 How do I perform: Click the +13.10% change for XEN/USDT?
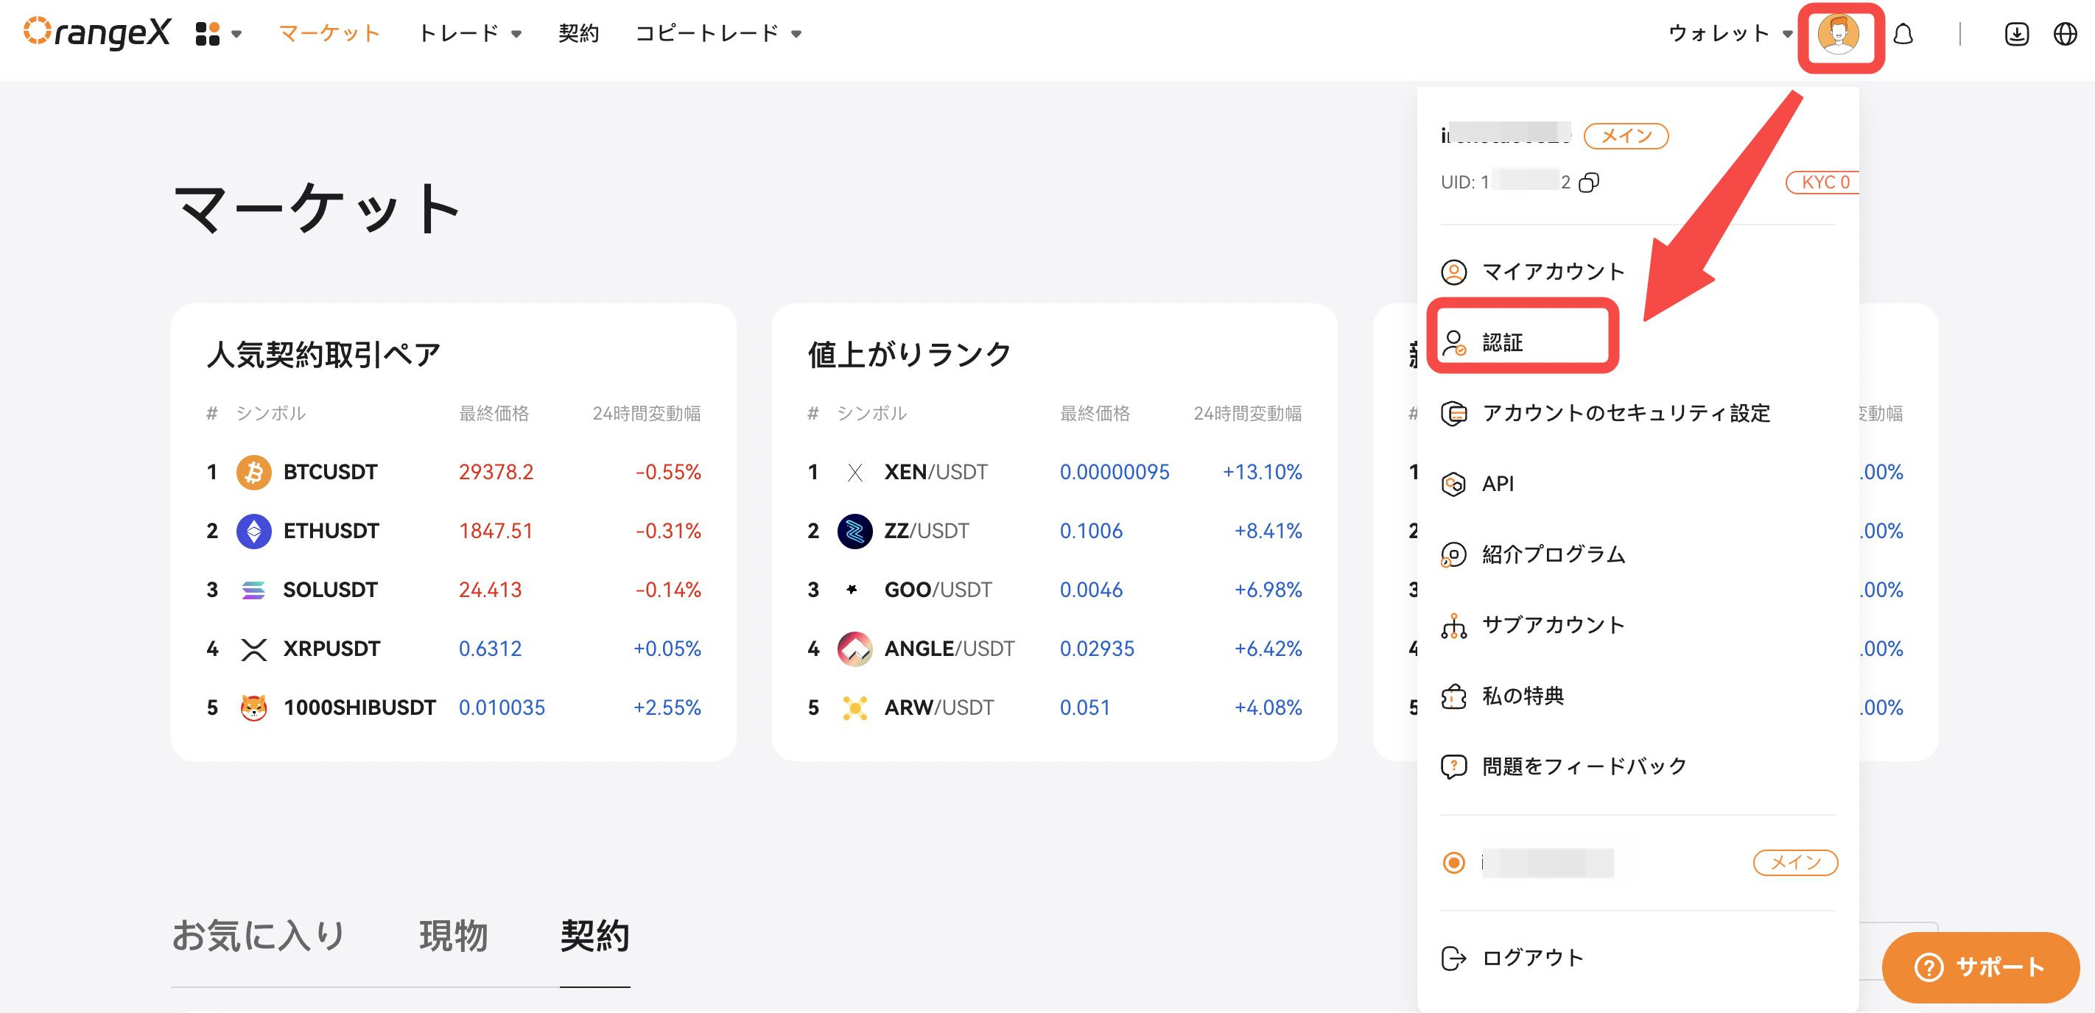pyautogui.click(x=1261, y=473)
